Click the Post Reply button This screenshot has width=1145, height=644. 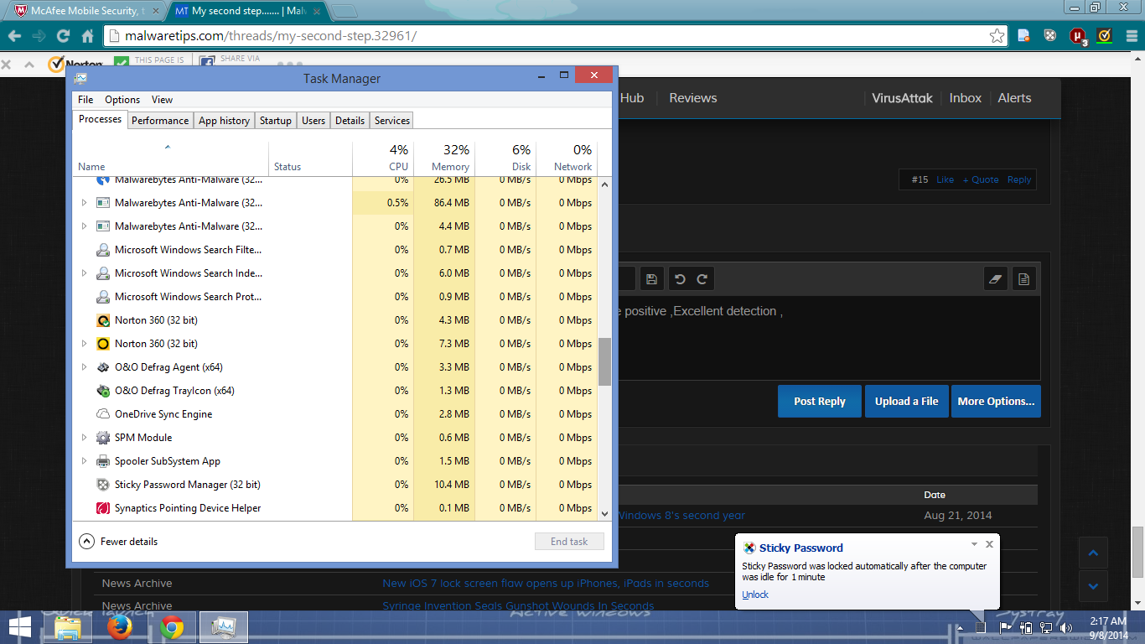tap(819, 401)
